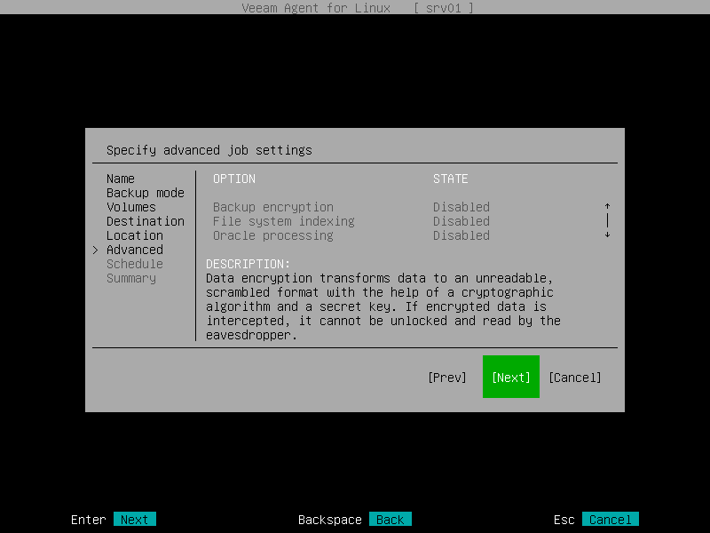Click the Veeam Agent for Linux title bar text
This screenshot has width=710, height=533.
[x=316, y=8]
